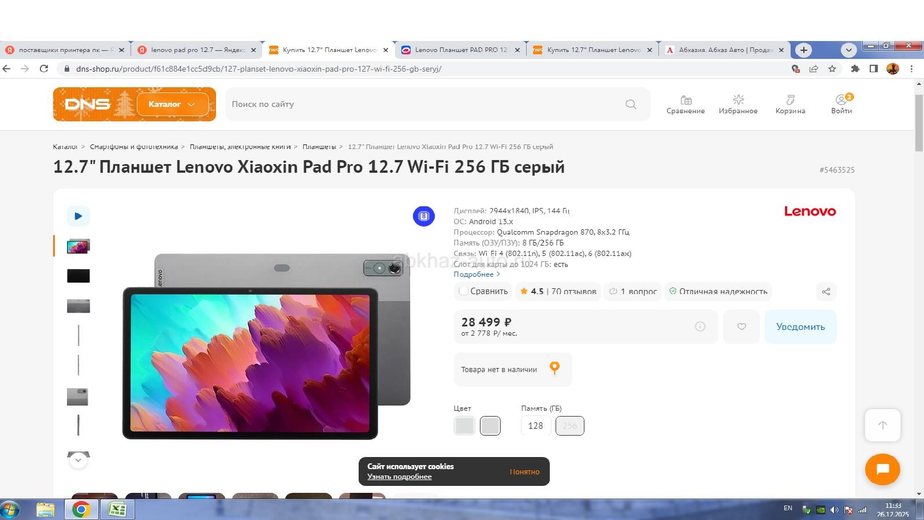The image size is (924, 520).
Task: Click the share icon for product
Action: 826,292
